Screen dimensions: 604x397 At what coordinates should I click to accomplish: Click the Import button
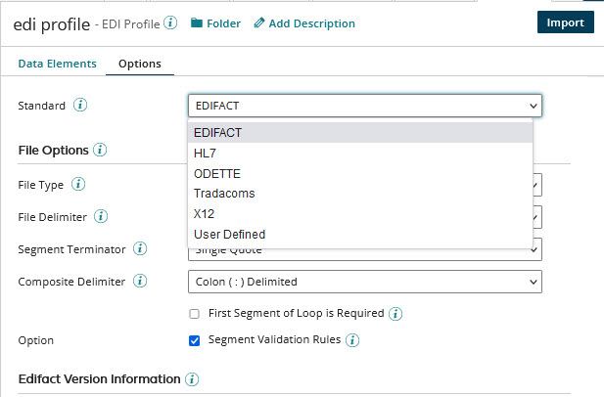click(x=566, y=22)
